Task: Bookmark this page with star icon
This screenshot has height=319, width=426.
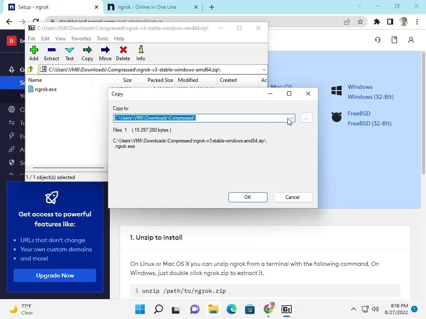Action: pyautogui.click(x=360, y=22)
